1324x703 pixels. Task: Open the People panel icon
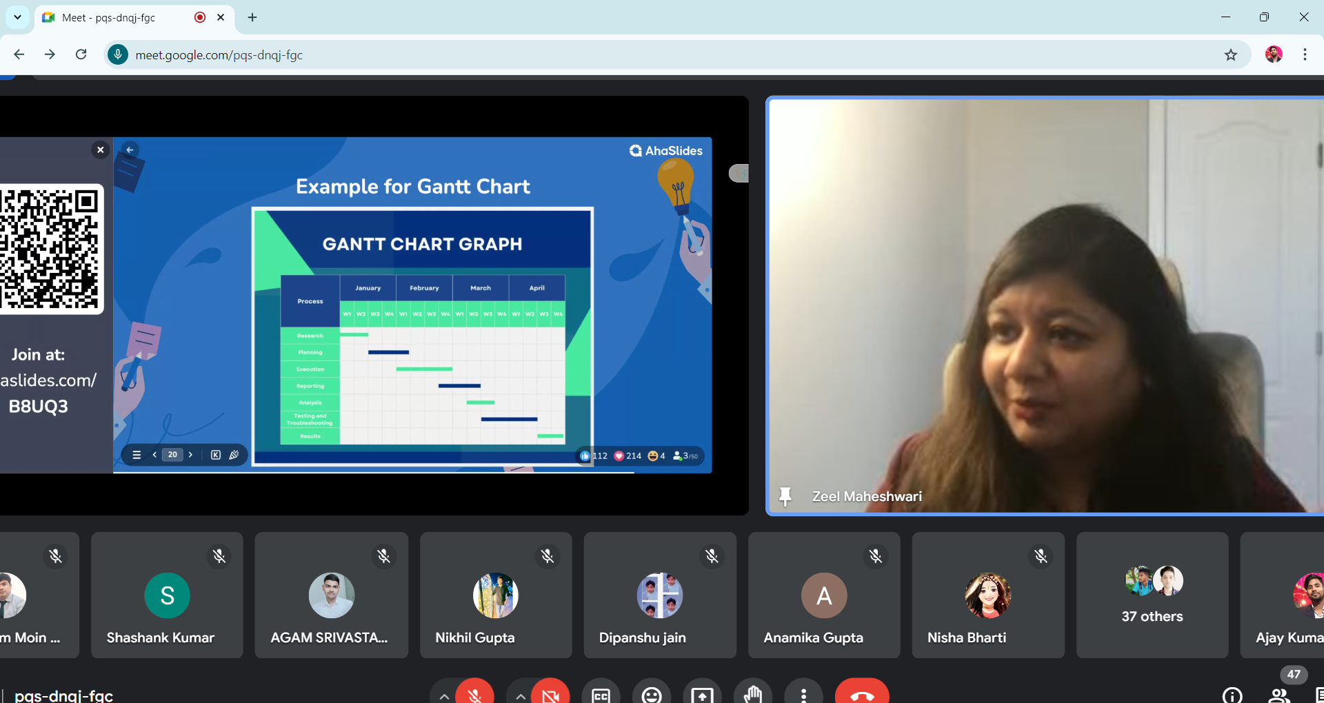point(1279,695)
